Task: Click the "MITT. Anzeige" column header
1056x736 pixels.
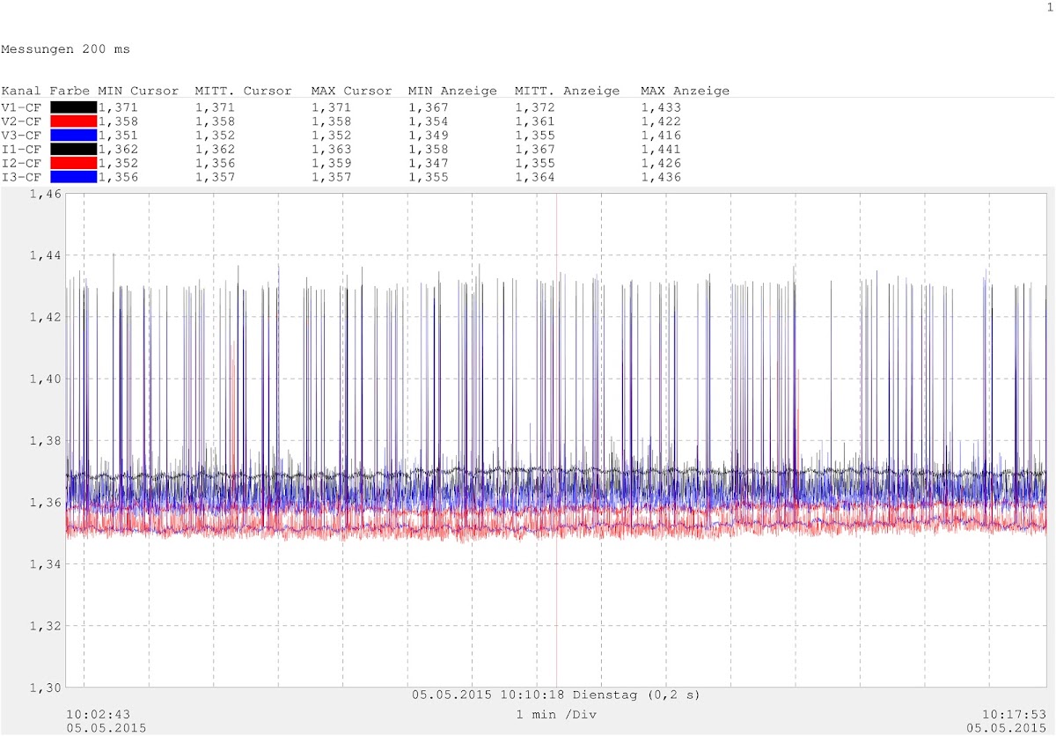Action: click(x=567, y=91)
